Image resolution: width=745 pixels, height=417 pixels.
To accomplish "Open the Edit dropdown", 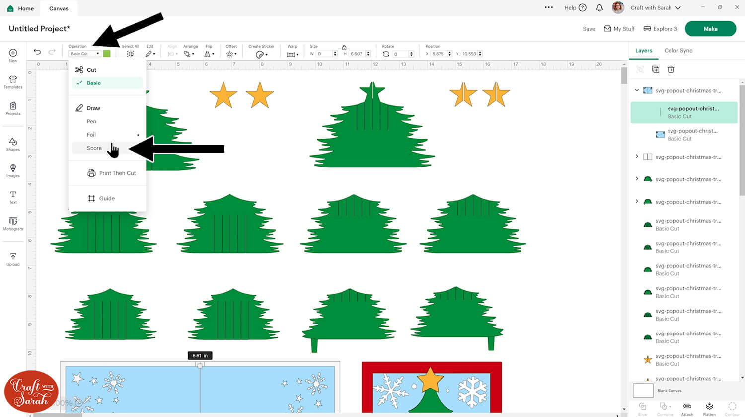I will pos(150,54).
